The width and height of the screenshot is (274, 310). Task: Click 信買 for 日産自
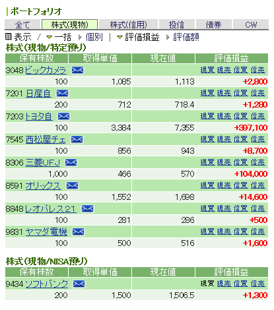tap(241, 93)
